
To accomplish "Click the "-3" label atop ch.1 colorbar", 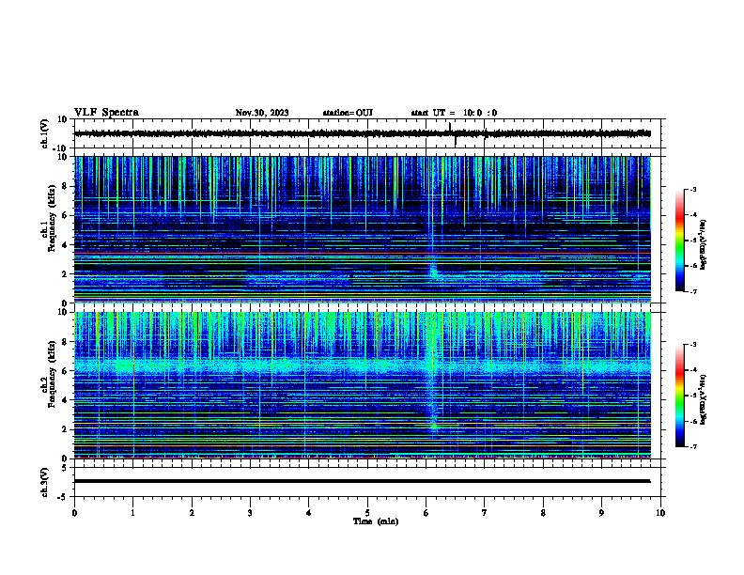I will click(x=692, y=190).
